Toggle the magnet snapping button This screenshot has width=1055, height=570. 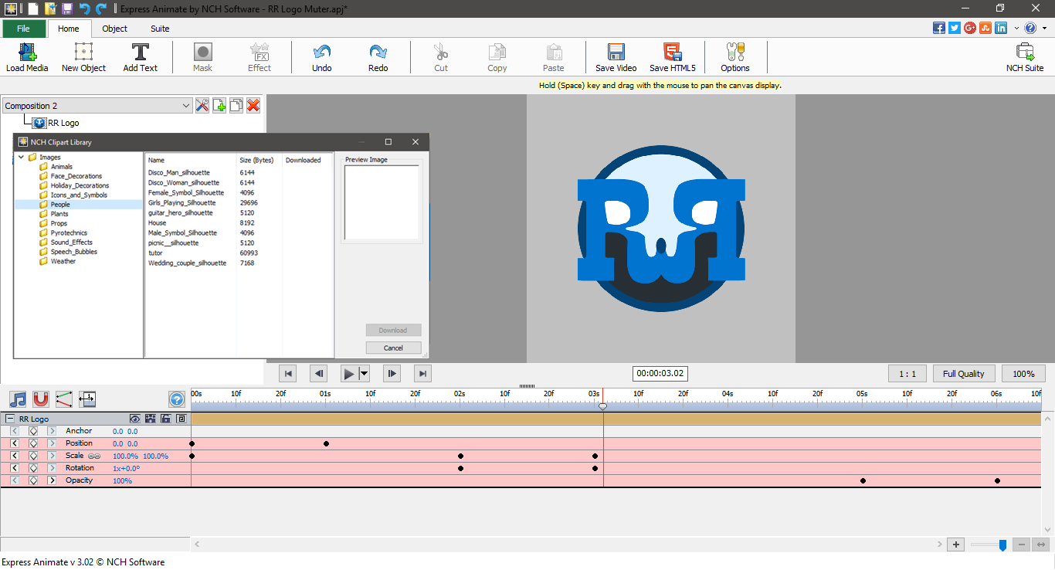tap(41, 399)
